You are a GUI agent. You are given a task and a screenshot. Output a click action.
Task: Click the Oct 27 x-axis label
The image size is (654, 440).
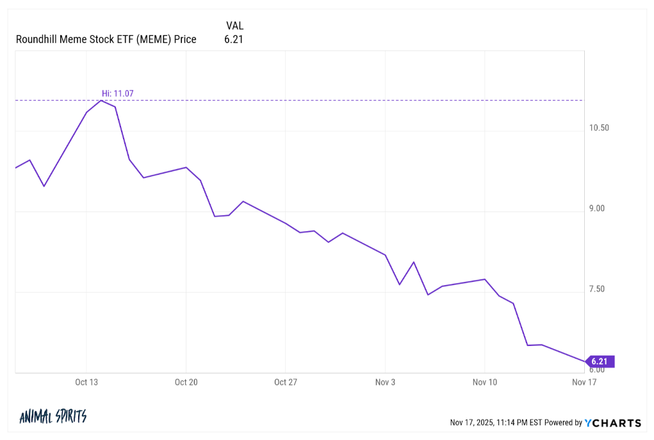[x=285, y=383]
